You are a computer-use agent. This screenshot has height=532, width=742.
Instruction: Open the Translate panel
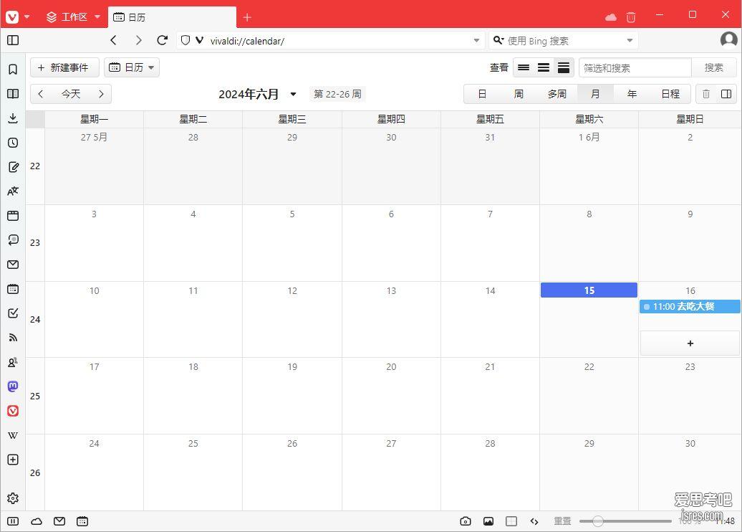(x=13, y=191)
